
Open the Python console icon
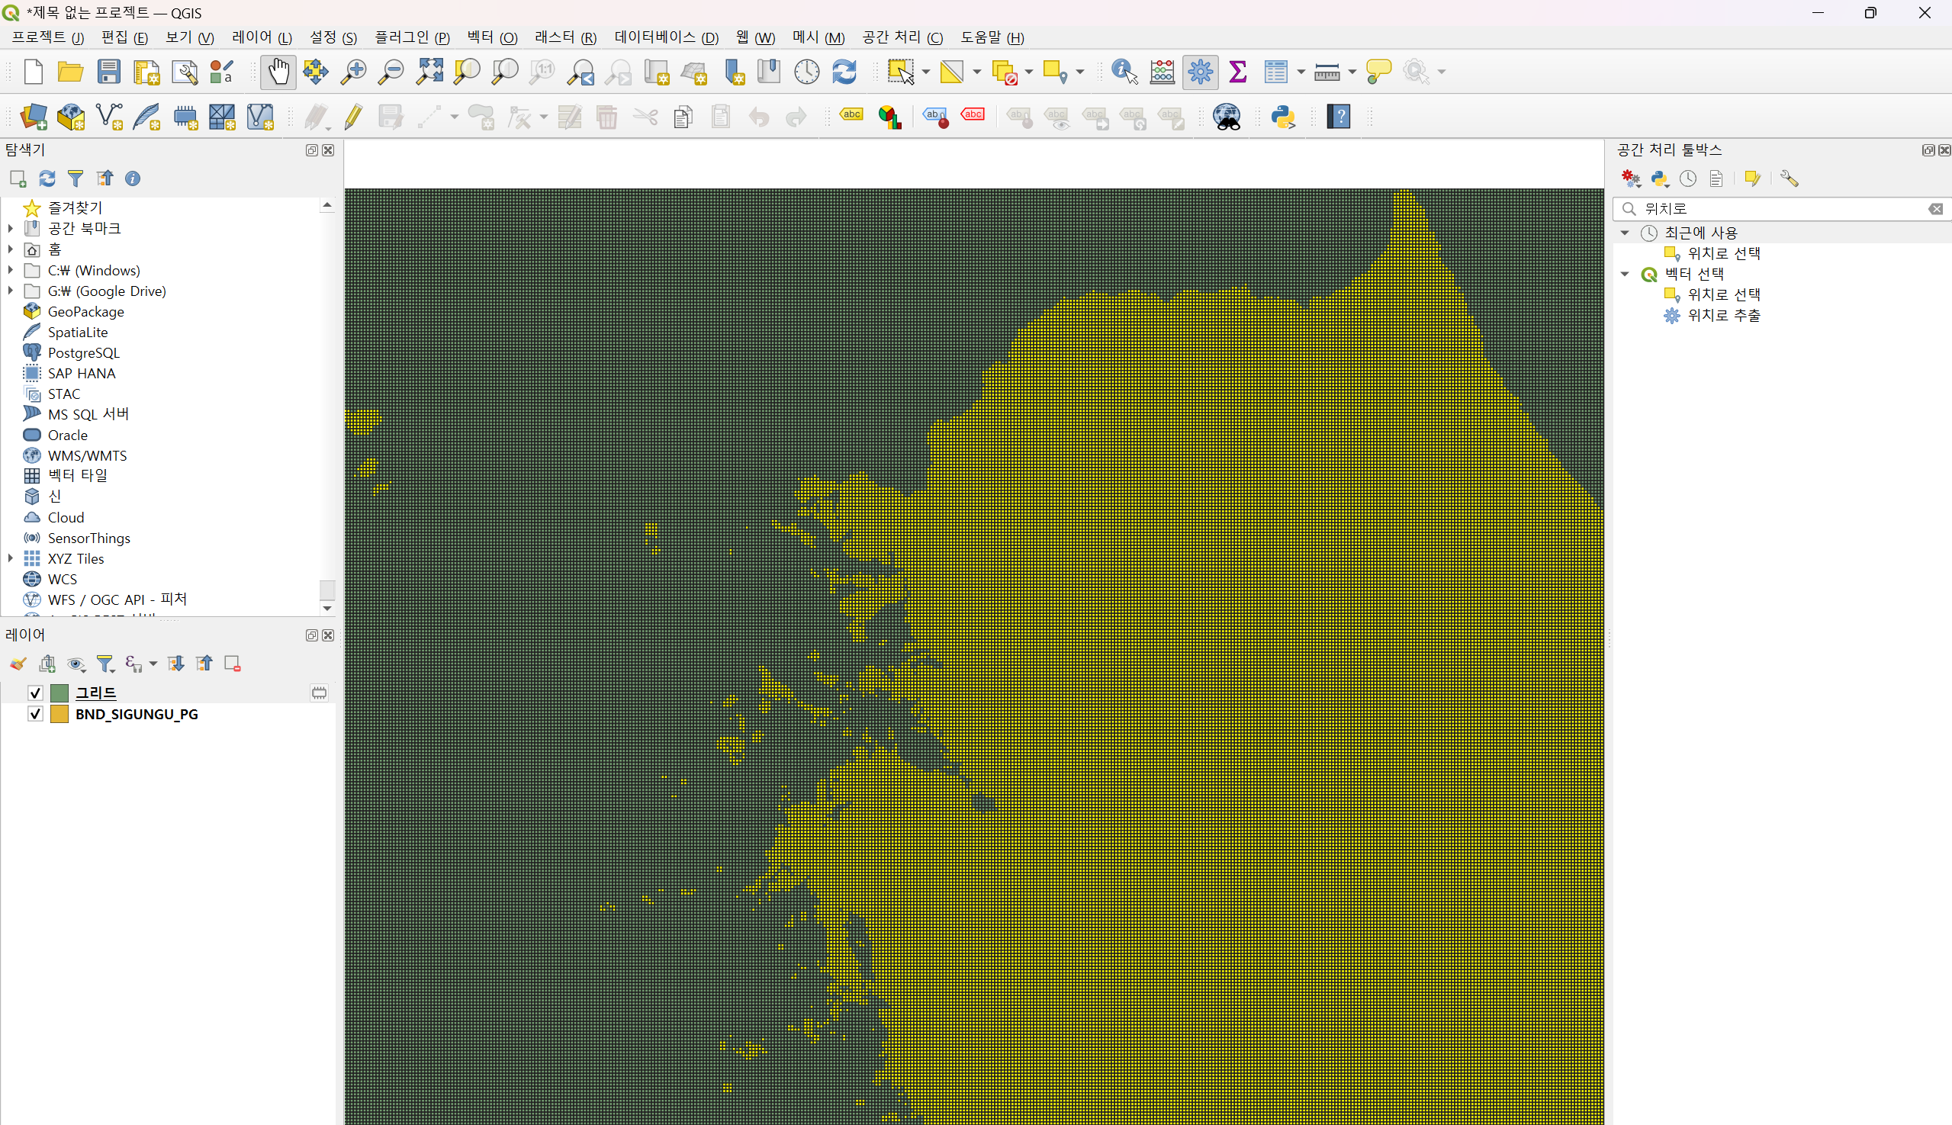[1283, 117]
